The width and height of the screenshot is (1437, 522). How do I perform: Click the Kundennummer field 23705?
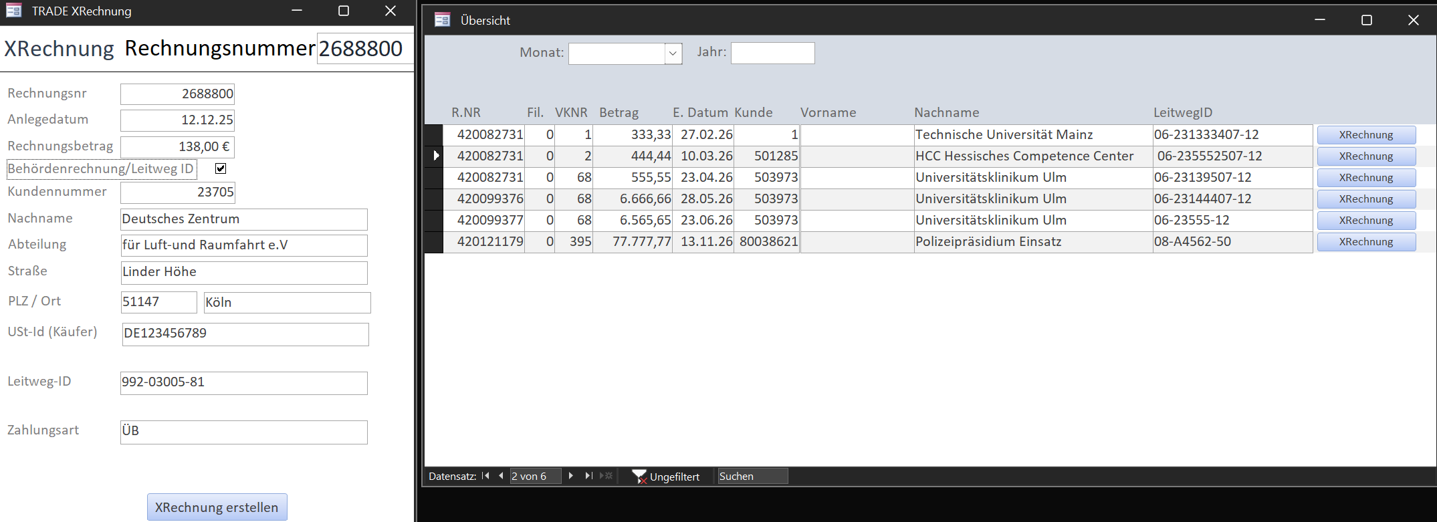[178, 192]
